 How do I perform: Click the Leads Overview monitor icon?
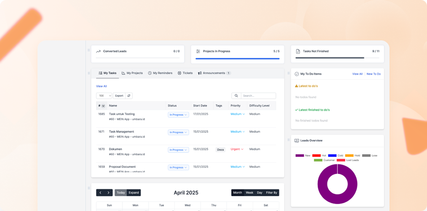[297, 141]
